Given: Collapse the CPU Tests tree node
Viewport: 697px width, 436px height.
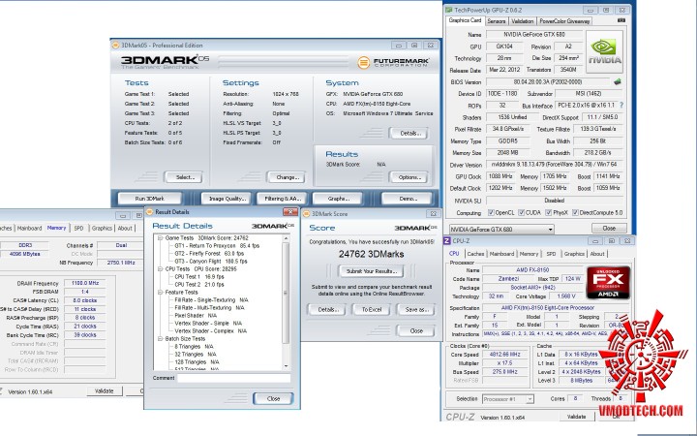Looking at the screenshot, I should pos(161,269).
